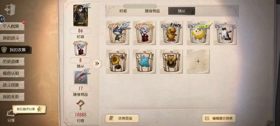Click the 收集图鉴 button
Screen dimensions: 280x126
122,118
